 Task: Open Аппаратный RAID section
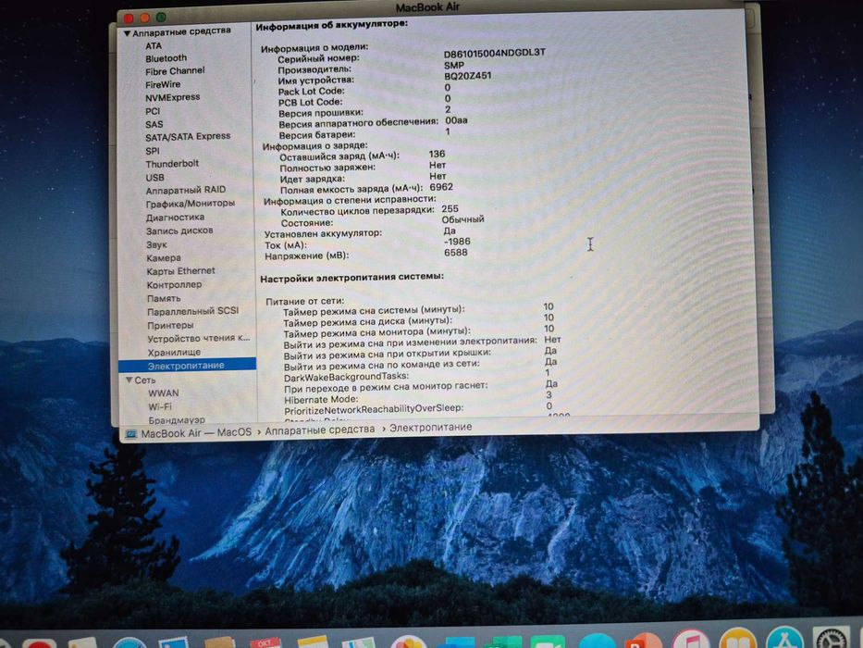pyautogui.click(x=186, y=190)
